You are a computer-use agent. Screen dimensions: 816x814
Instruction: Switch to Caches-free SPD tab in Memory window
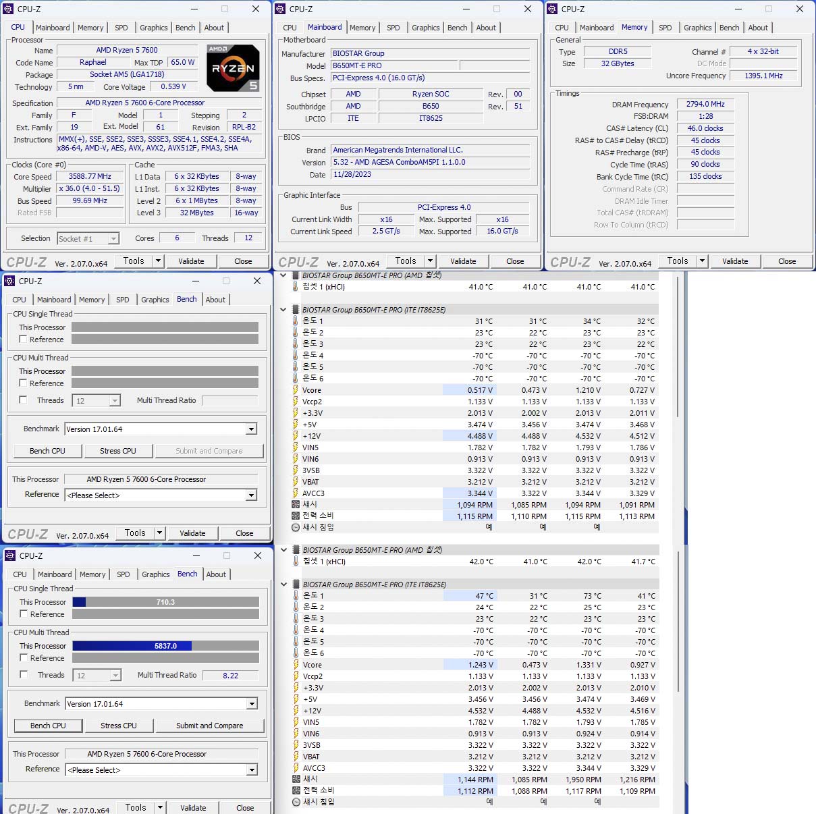coord(665,28)
